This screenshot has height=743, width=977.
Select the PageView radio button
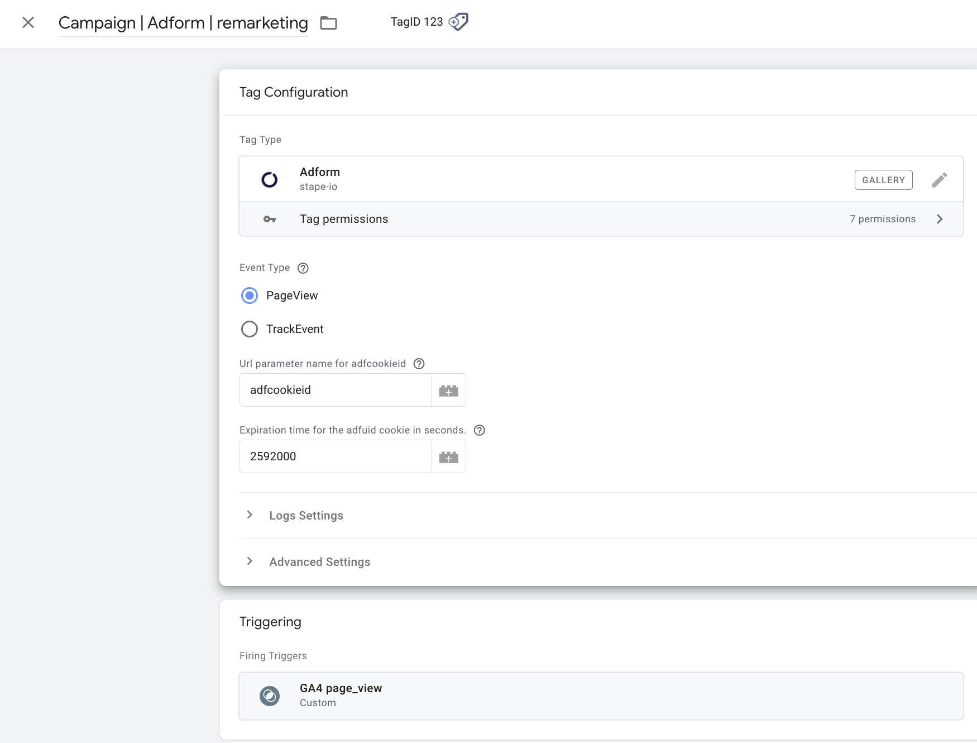coord(250,296)
